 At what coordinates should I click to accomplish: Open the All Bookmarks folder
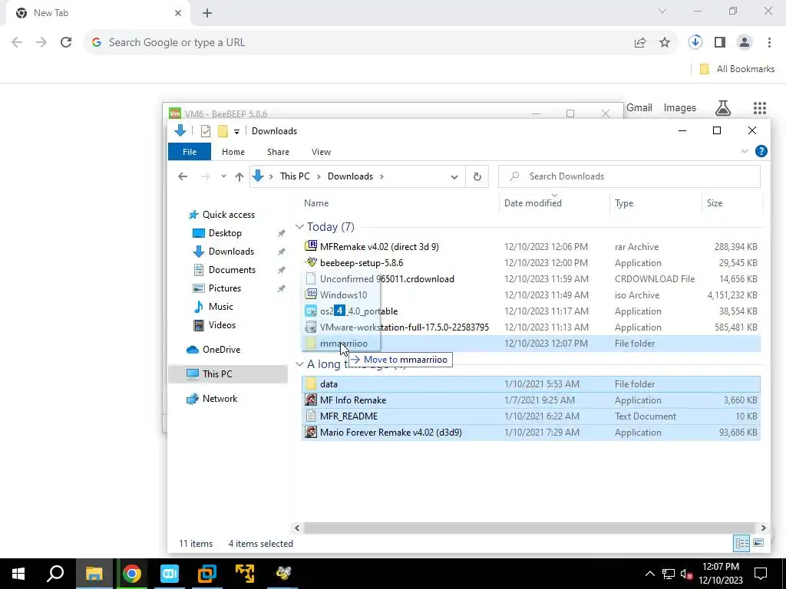pos(737,69)
